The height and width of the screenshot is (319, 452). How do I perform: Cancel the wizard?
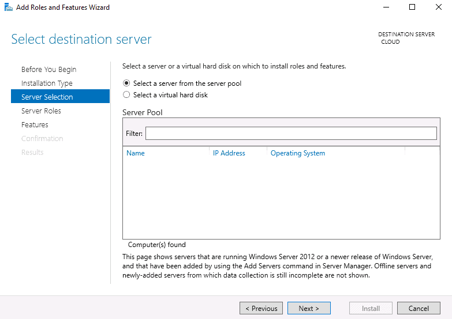[x=419, y=309]
